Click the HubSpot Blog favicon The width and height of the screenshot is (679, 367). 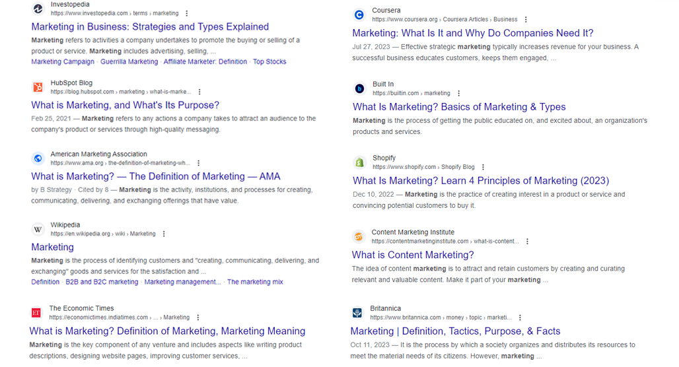pos(38,87)
